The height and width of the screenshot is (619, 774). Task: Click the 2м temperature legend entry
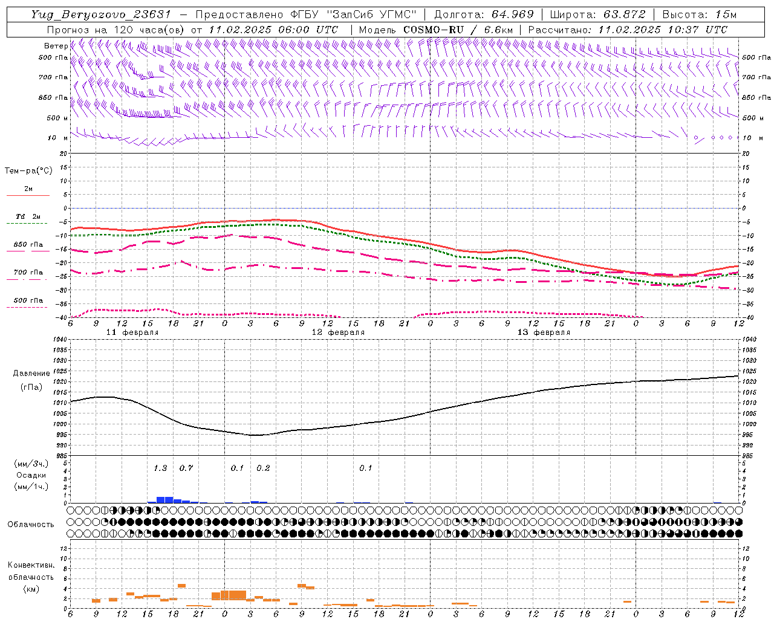click(x=28, y=189)
